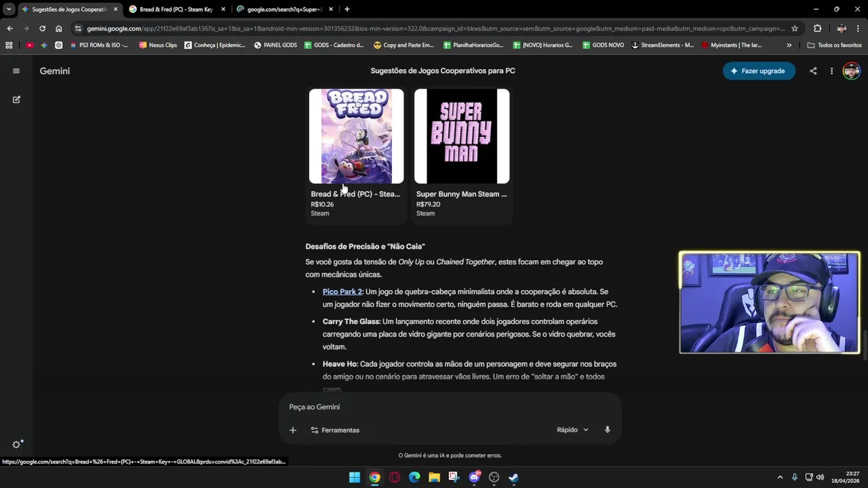Click the R$79.20 price text
The width and height of the screenshot is (868, 488).
[428, 204]
